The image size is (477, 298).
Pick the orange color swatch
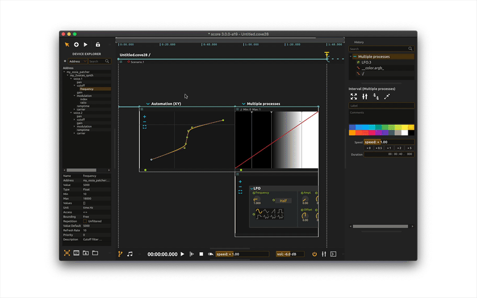tap(352, 133)
